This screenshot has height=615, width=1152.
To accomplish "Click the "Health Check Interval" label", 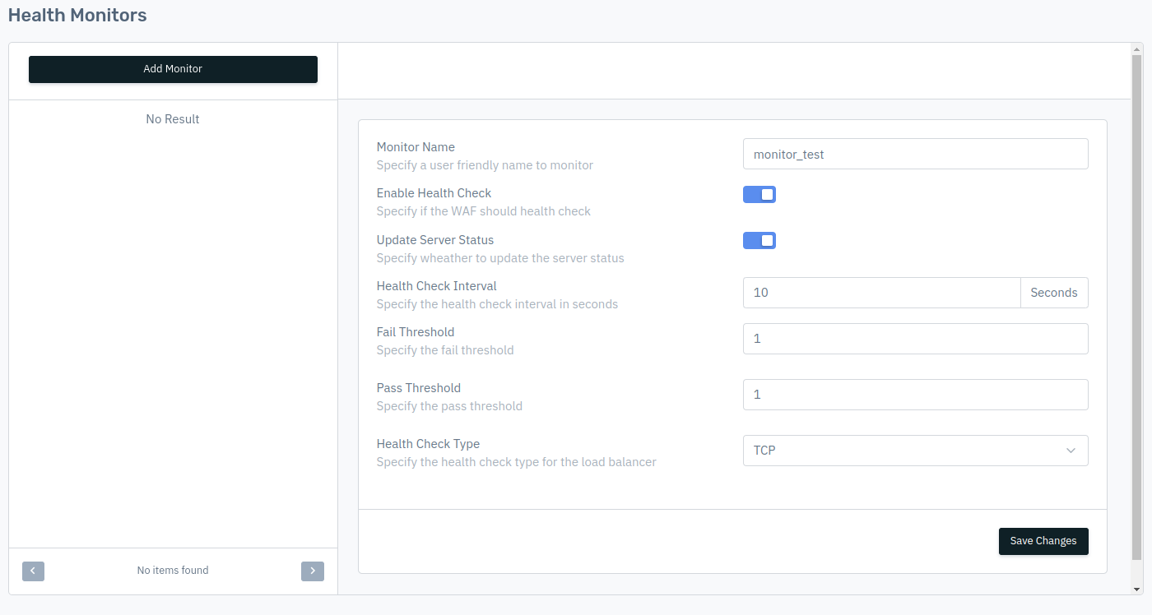I will [437, 286].
